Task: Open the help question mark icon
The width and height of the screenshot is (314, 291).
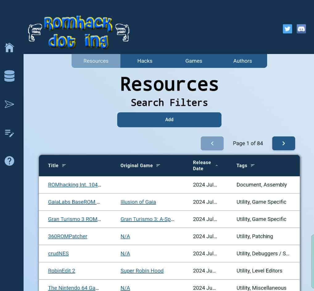Action: coord(10,161)
